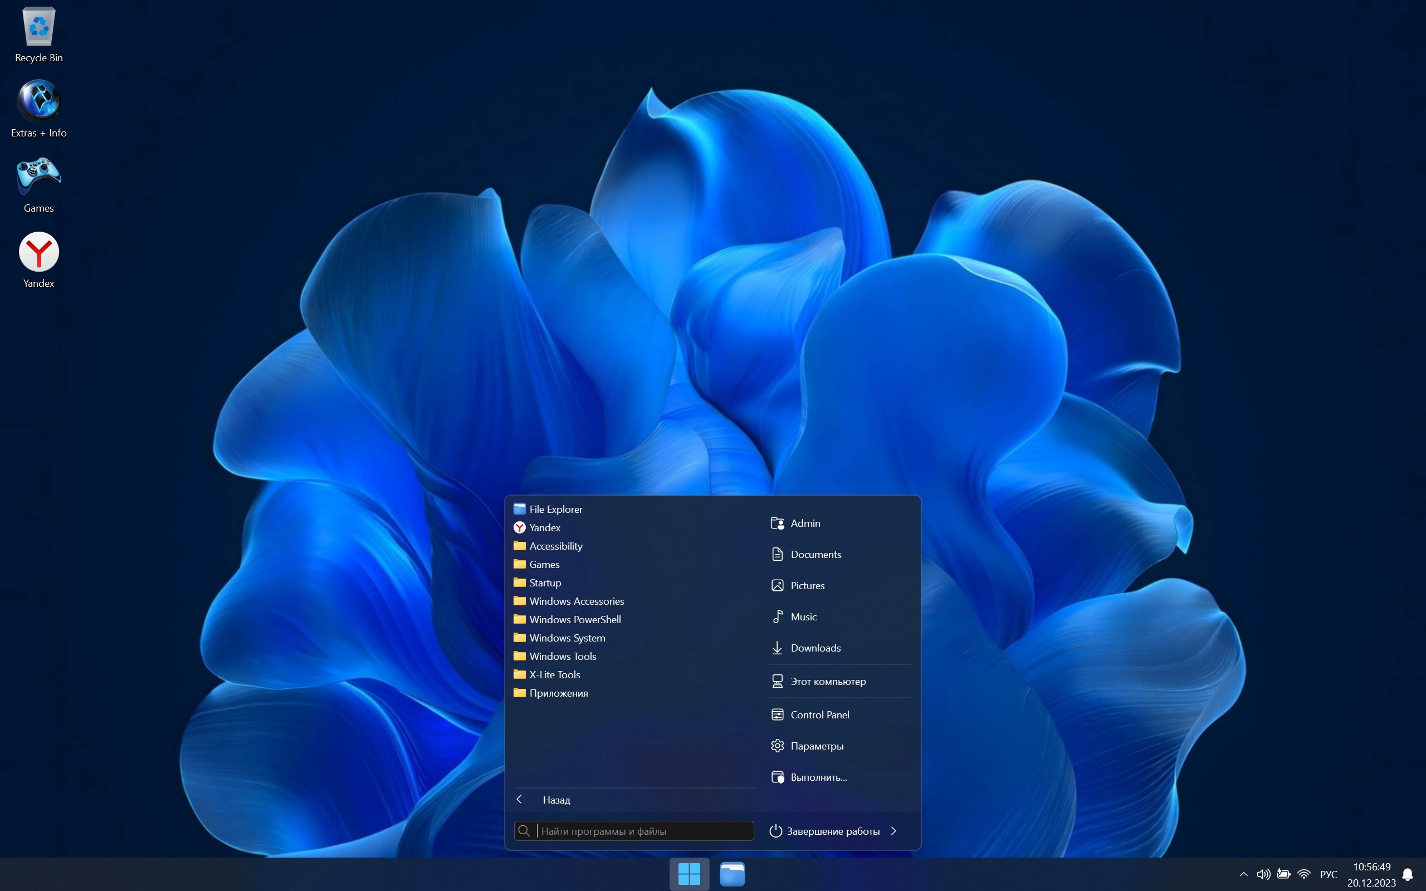This screenshot has width=1426, height=891.
Task: Expand the shutdown options arrow
Action: [x=894, y=831]
